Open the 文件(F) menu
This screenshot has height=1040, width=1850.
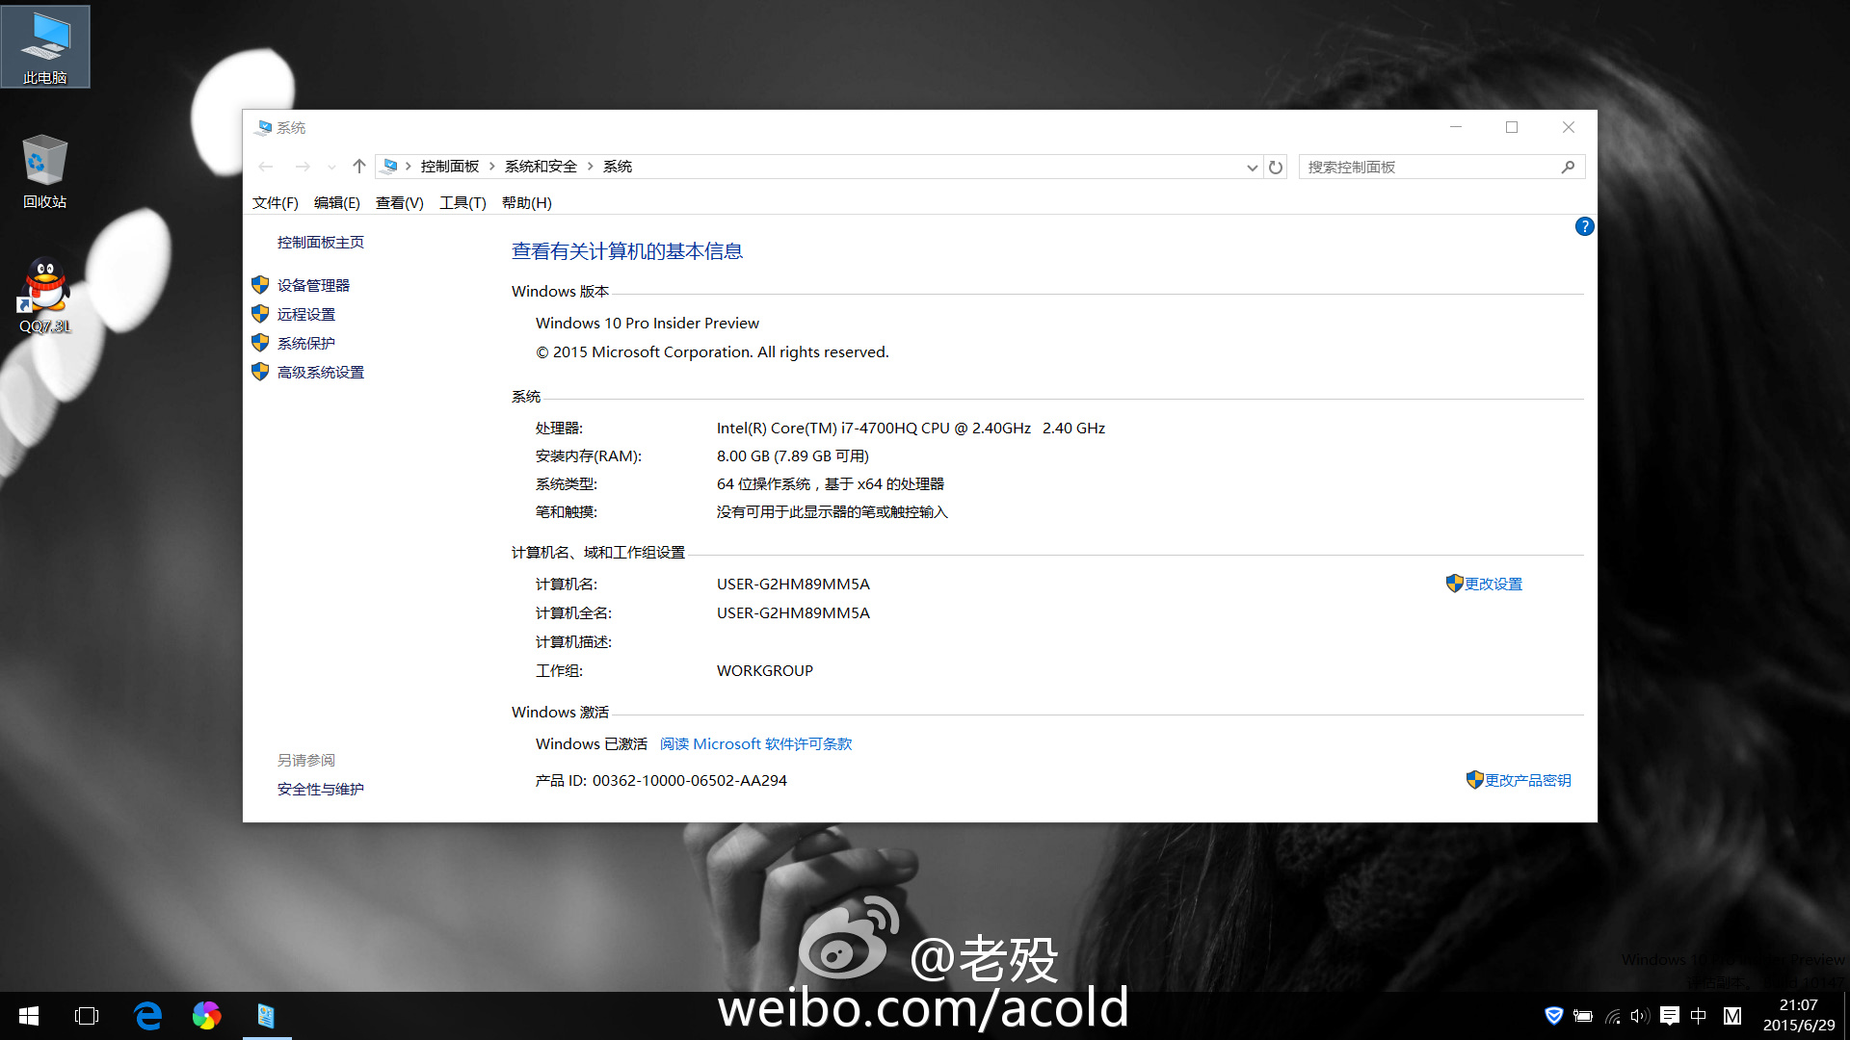point(276,203)
